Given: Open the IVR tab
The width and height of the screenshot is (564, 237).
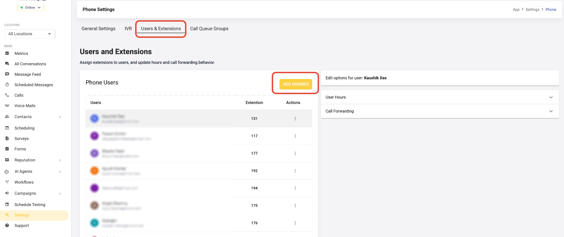Looking at the screenshot, I should [128, 29].
